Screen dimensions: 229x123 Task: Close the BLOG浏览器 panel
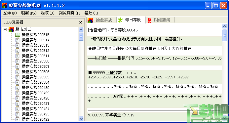(81, 22)
